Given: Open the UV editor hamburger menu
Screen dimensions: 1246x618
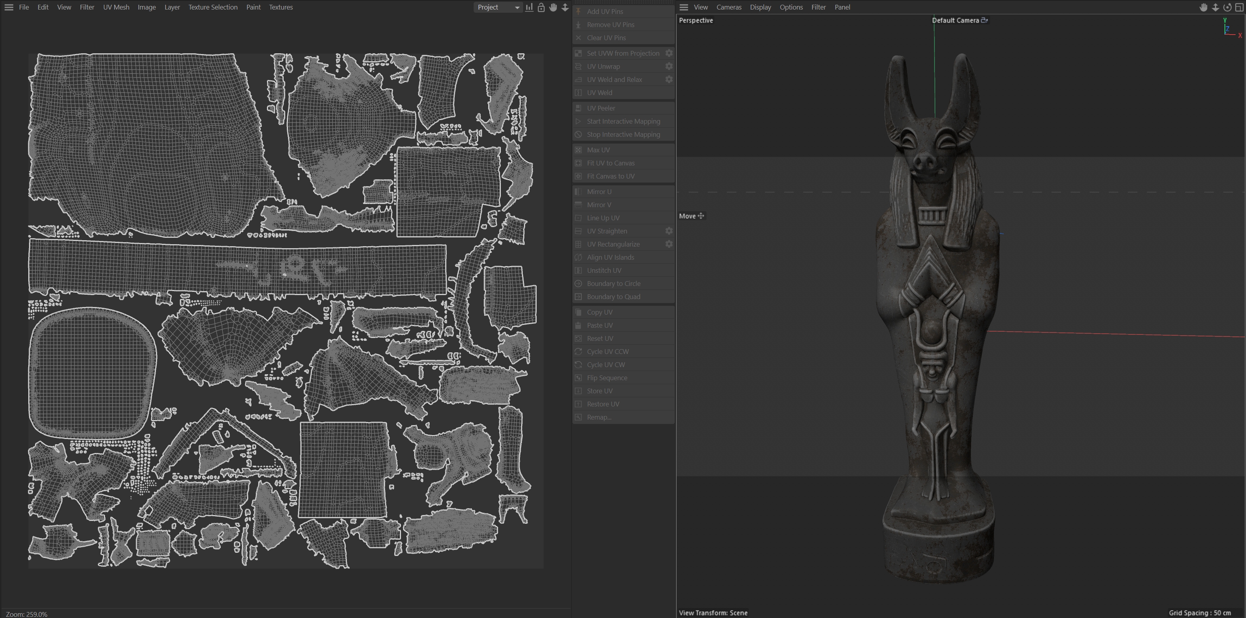Looking at the screenshot, I should 9,7.
